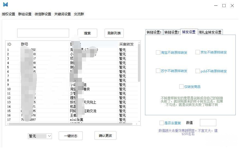
Task: Enable 京东不转原样转发 checkbox
Action: pos(198,52)
